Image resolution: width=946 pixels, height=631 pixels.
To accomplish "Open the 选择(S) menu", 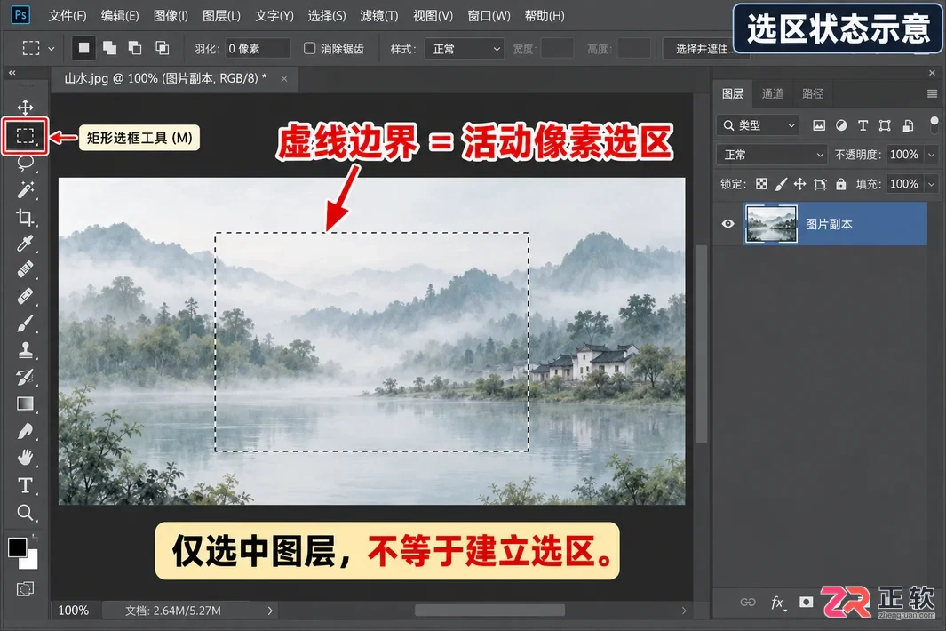I will click(x=326, y=16).
